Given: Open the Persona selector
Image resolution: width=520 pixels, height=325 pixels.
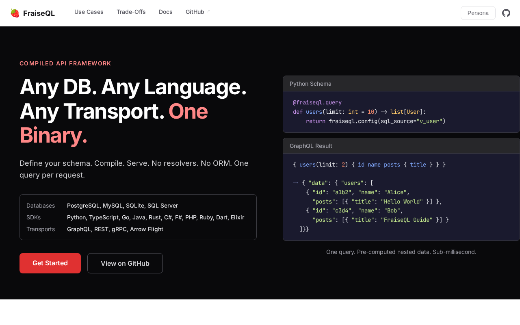Looking at the screenshot, I should pyautogui.click(x=478, y=13).
